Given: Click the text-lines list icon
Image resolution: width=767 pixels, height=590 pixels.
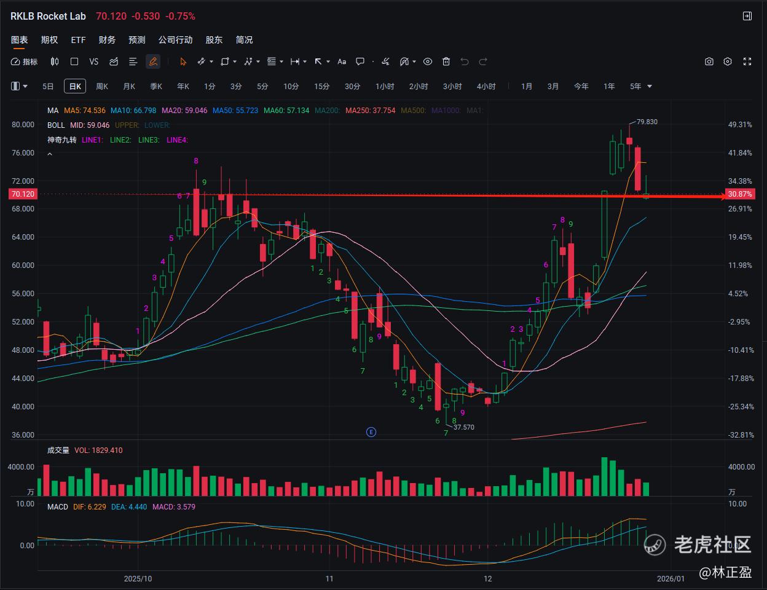Looking at the screenshot, I should (133, 61).
